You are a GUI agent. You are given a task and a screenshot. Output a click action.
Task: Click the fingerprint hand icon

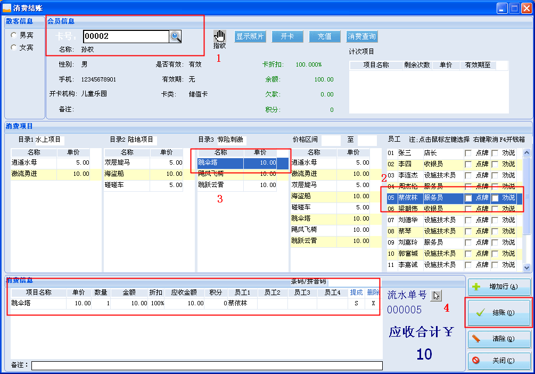pos(219,36)
